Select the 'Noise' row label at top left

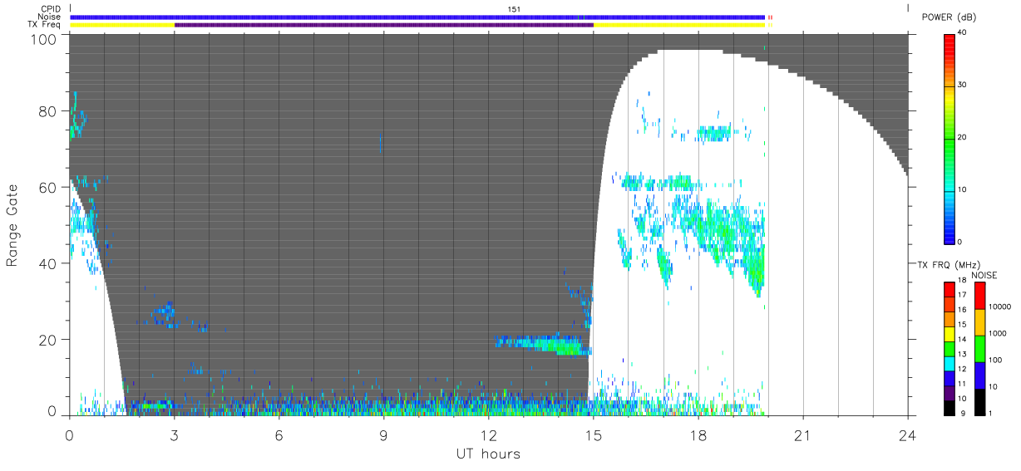(x=51, y=17)
